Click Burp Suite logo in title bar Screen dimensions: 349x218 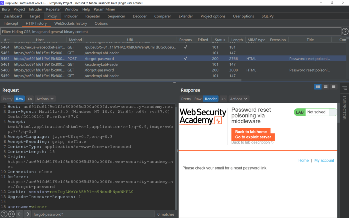coord(3,3)
